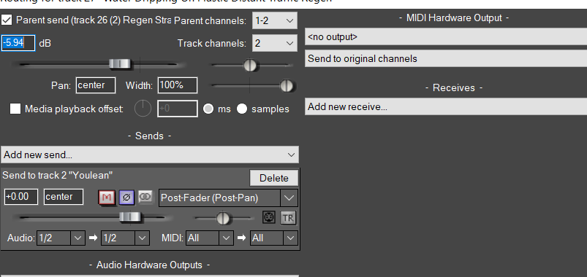Open the Parent channels 1-2 dropdown
This screenshot has height=277, width=587.
(275, 20)
